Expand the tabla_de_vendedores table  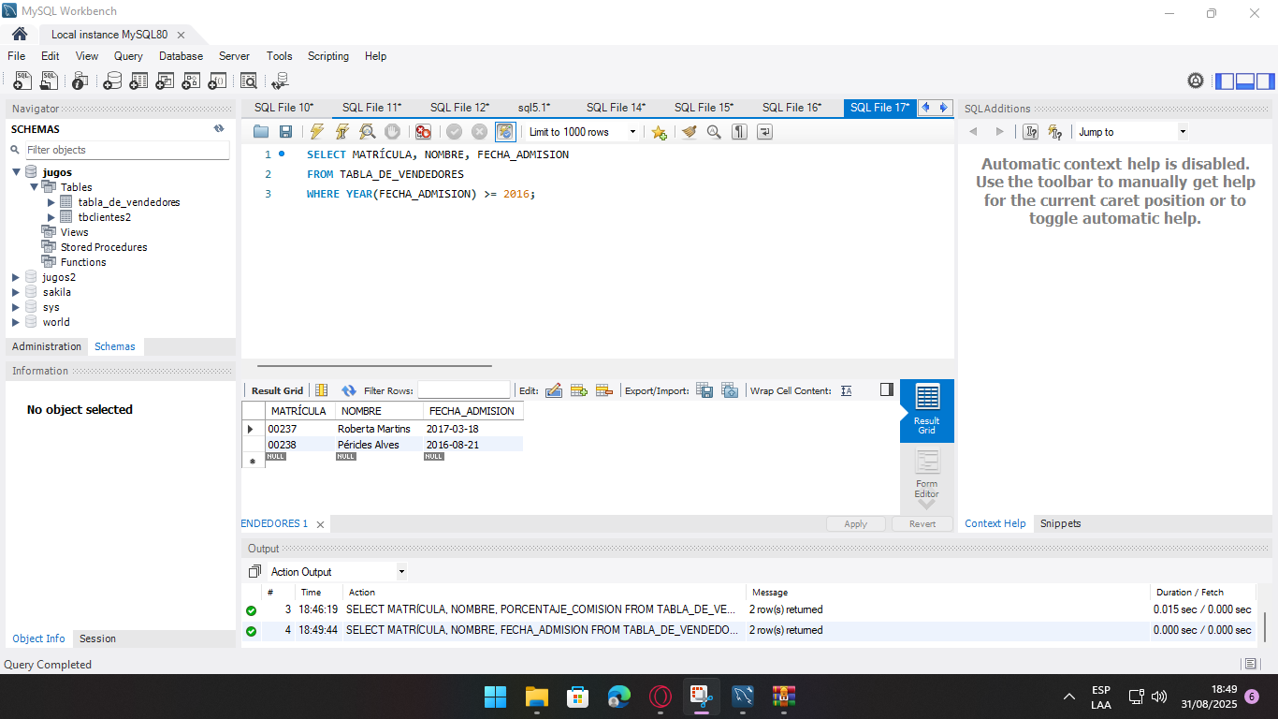(51, 202)
